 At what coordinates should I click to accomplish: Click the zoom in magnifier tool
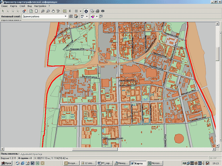(x=43, y=11)
